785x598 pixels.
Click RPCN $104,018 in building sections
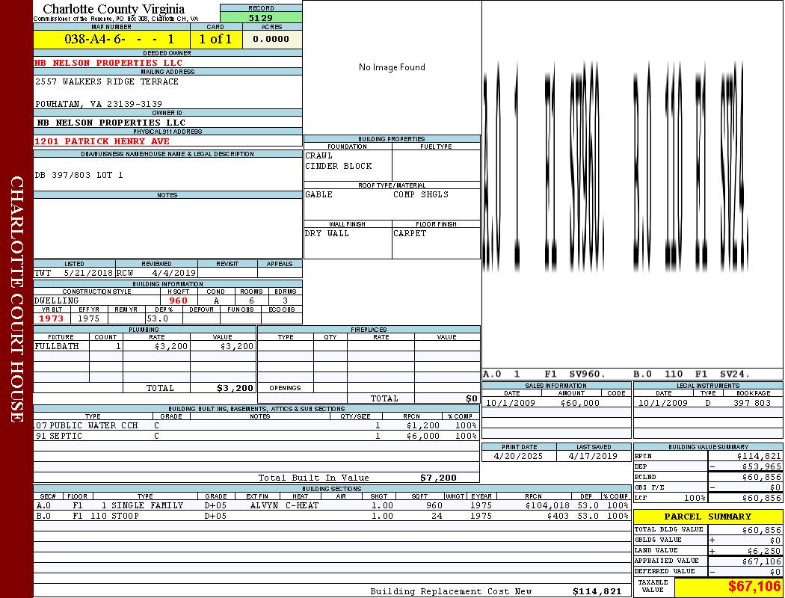(547, 505)
